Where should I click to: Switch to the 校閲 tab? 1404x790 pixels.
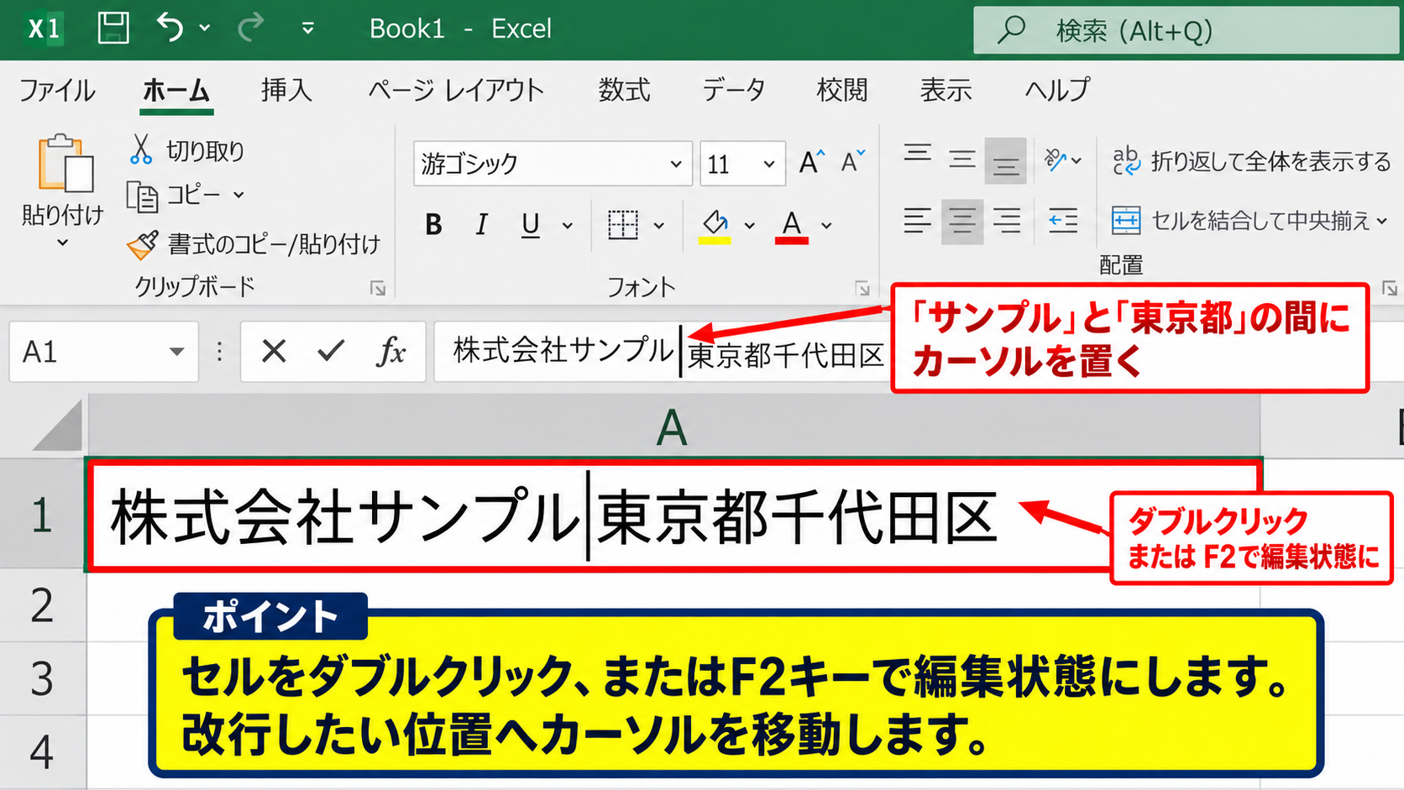842,90
